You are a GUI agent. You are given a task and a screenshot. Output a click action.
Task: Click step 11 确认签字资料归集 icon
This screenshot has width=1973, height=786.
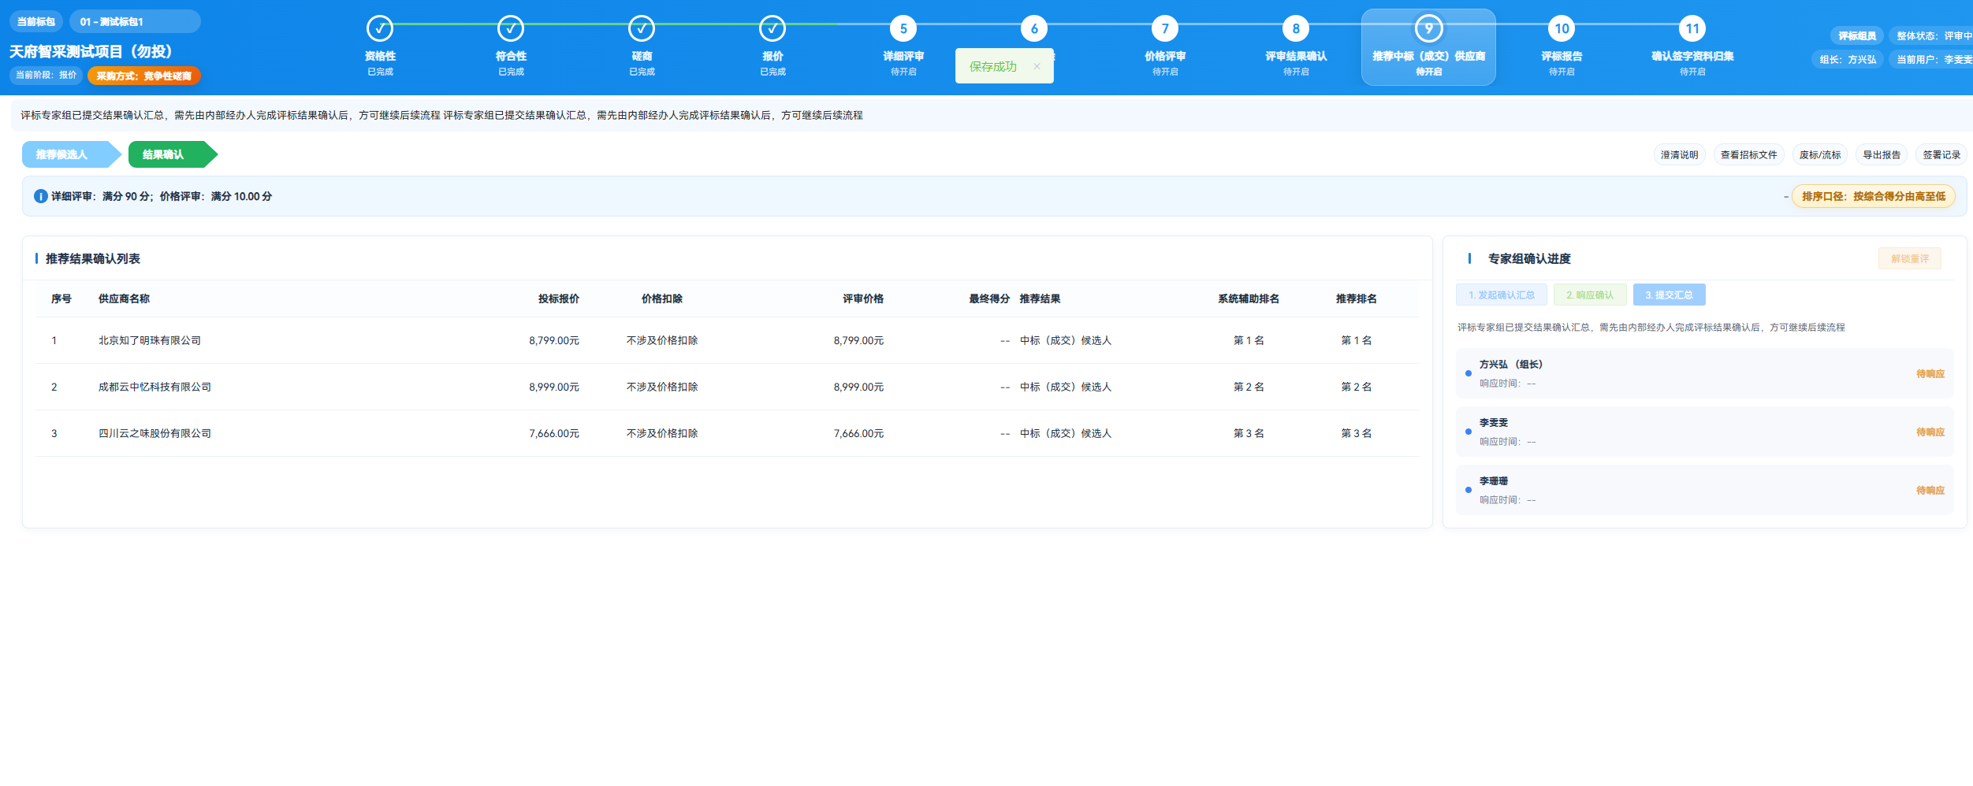[x=1692, y=29]
